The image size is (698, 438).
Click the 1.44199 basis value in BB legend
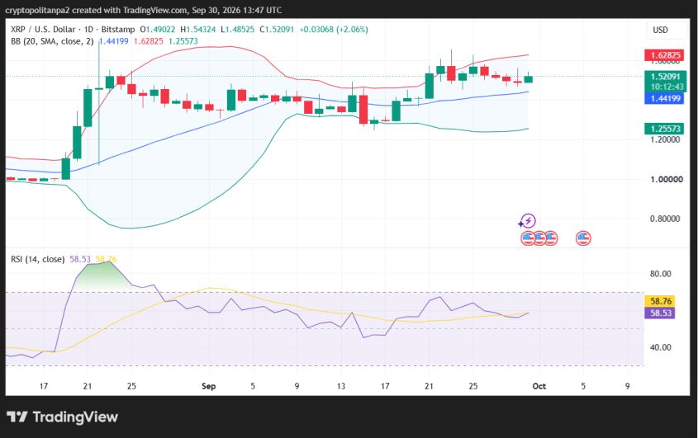(x=113, y=41)
